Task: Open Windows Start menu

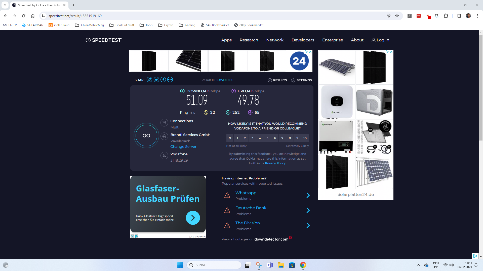Action: pos(180,265)
